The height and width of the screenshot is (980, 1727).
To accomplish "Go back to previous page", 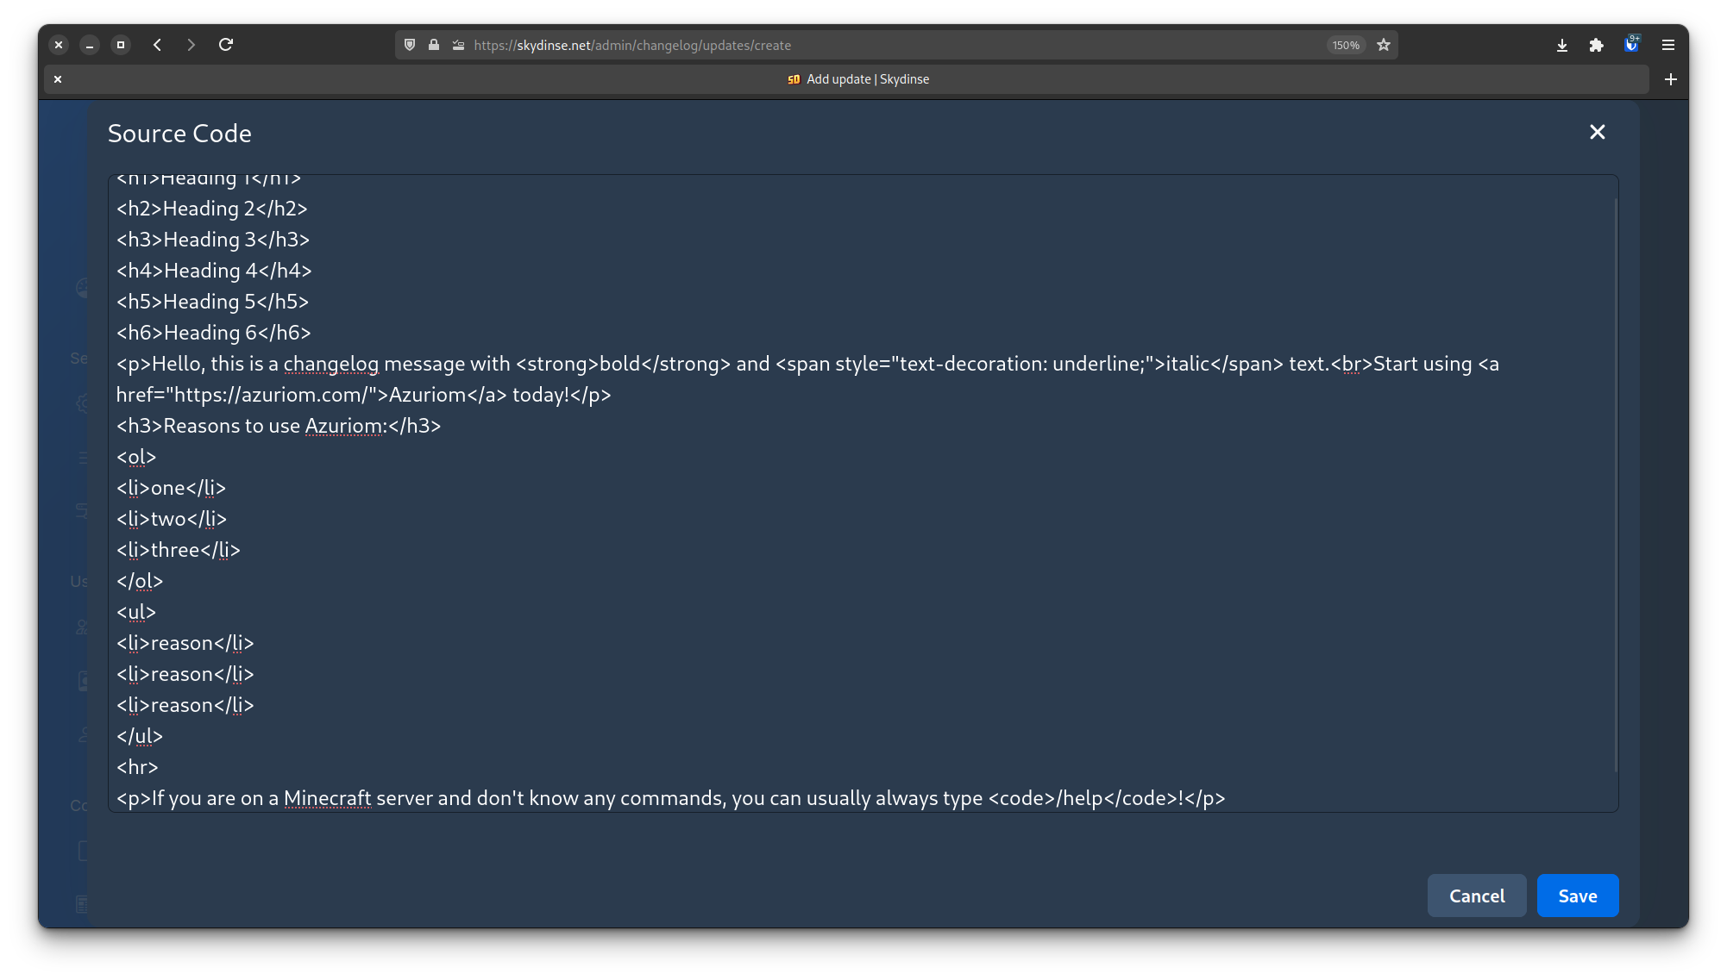I will coord(157,45).
